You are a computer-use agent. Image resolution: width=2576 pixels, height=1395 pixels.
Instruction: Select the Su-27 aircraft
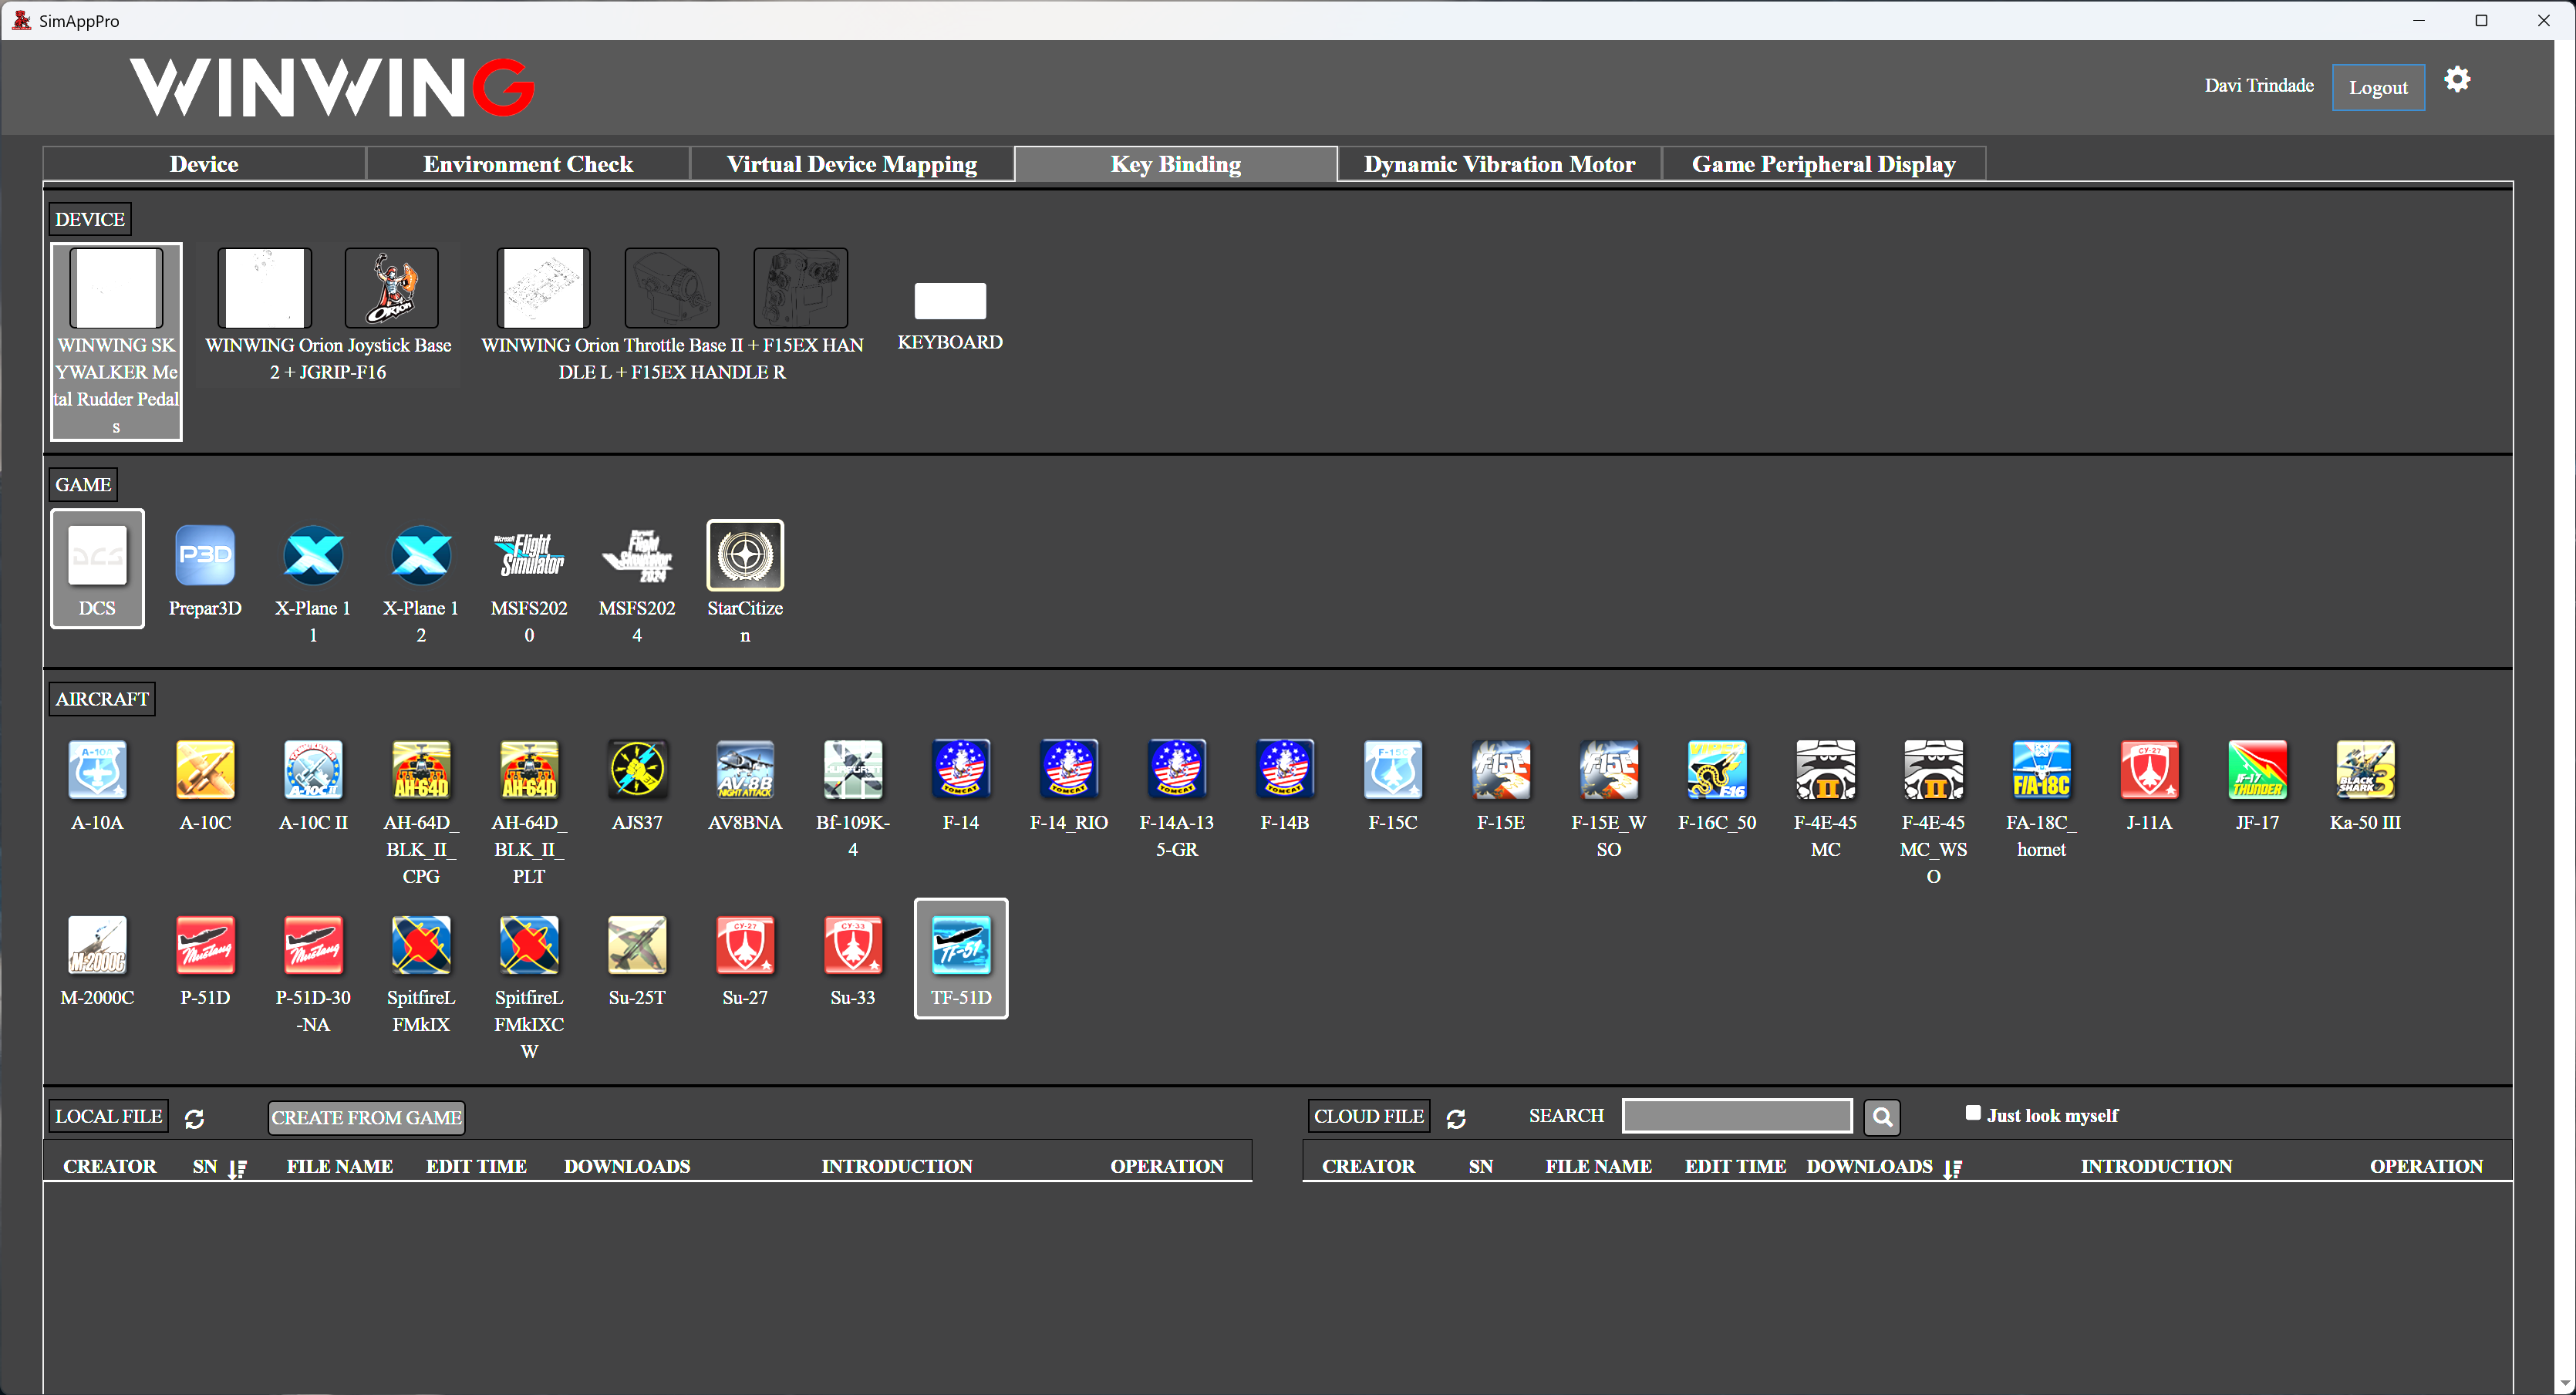coord(745,945)
